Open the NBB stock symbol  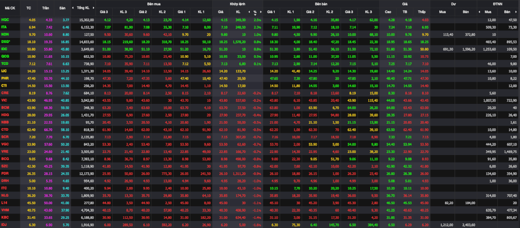[5, 122]
